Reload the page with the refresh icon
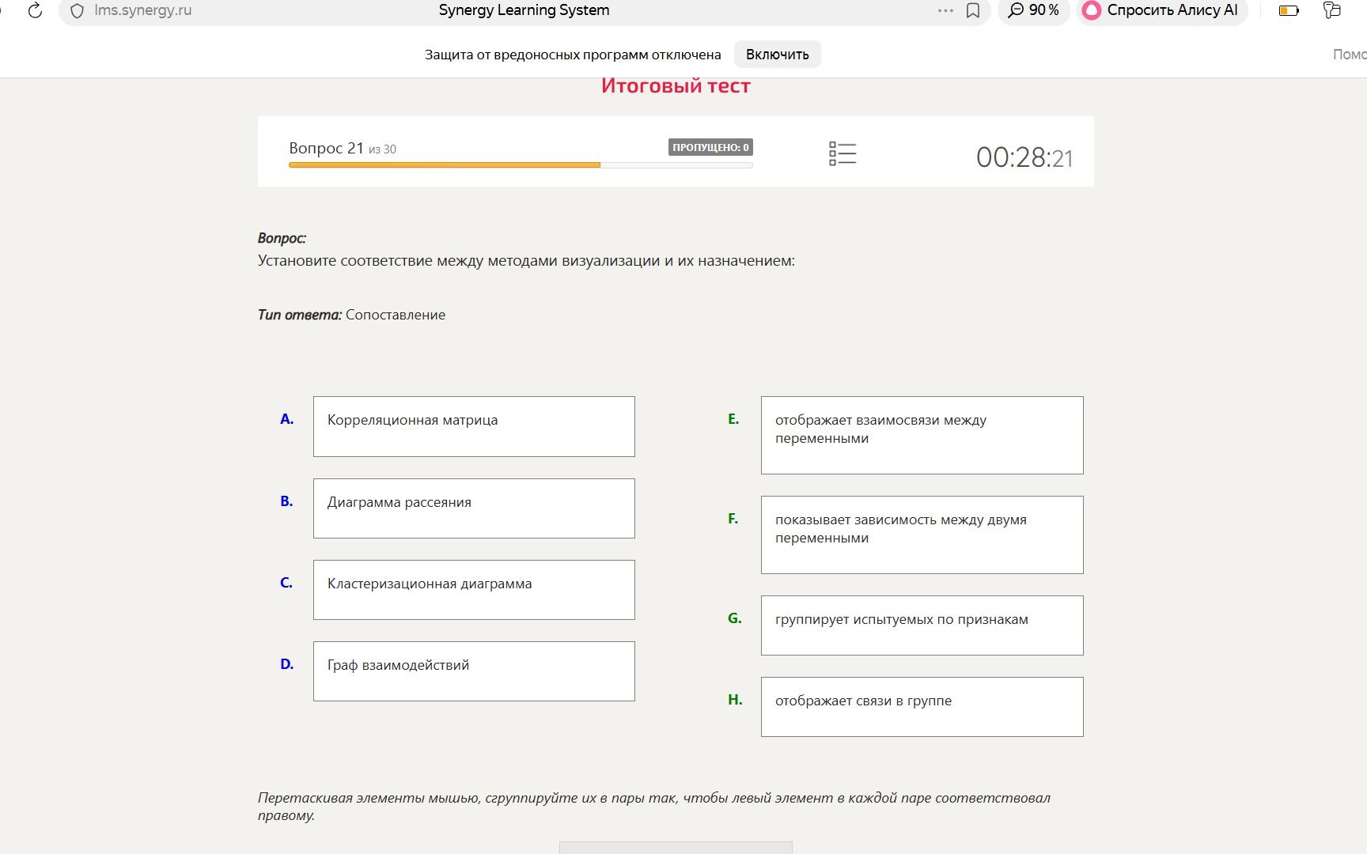 coord(35,10)
